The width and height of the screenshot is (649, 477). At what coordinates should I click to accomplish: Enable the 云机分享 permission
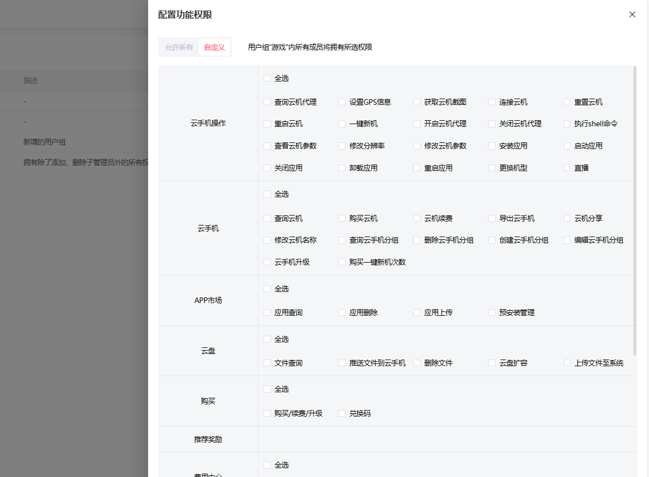pos(567,219)
